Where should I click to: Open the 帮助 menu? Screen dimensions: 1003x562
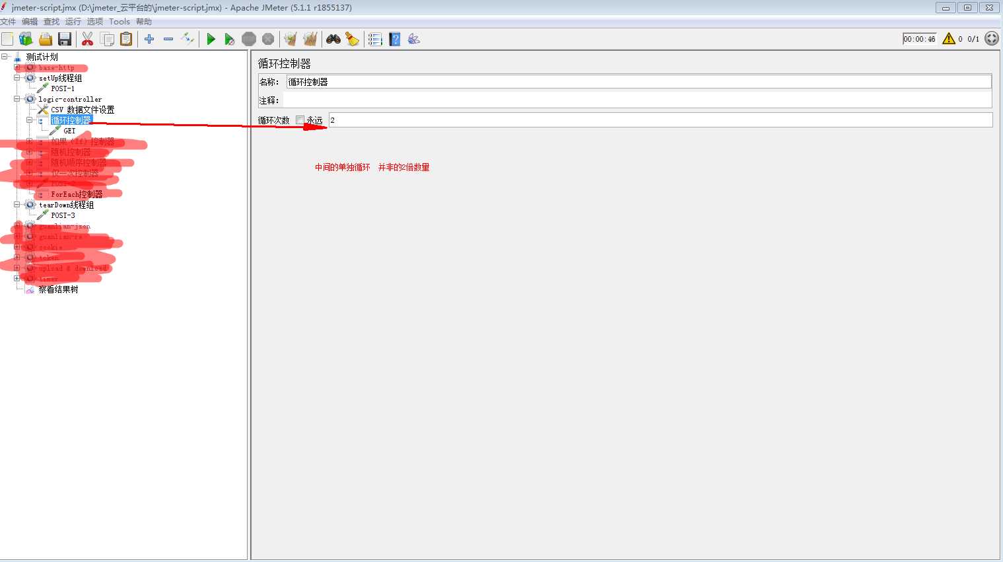click(144, 22)
